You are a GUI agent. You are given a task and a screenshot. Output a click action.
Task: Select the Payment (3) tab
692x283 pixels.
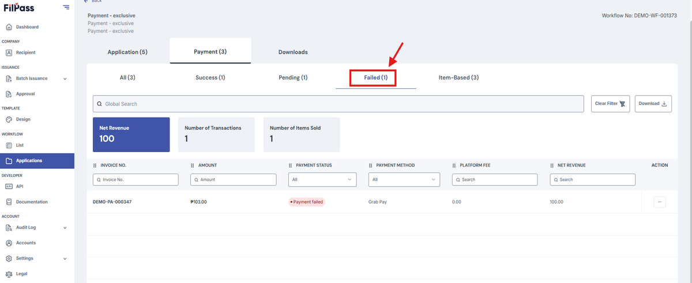[x=210, y=51]
